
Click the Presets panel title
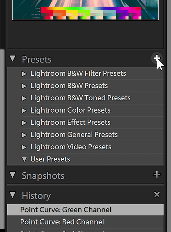click(x=37, y=59)
